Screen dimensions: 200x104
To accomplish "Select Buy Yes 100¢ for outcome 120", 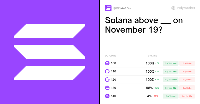I will click(170, 80).
